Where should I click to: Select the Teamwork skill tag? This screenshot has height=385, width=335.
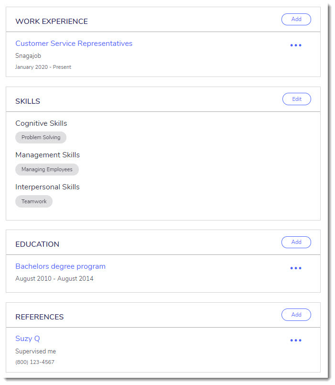click(34, 201)
